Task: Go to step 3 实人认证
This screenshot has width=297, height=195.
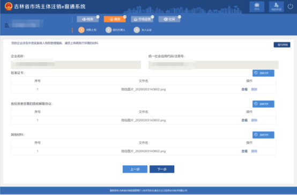Action: click(143, 30)
